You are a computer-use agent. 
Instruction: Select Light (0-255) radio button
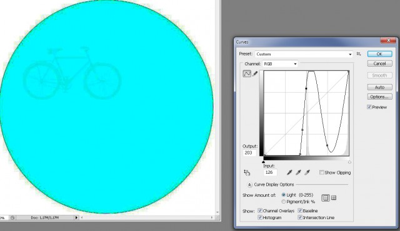(x=283, y=195)
